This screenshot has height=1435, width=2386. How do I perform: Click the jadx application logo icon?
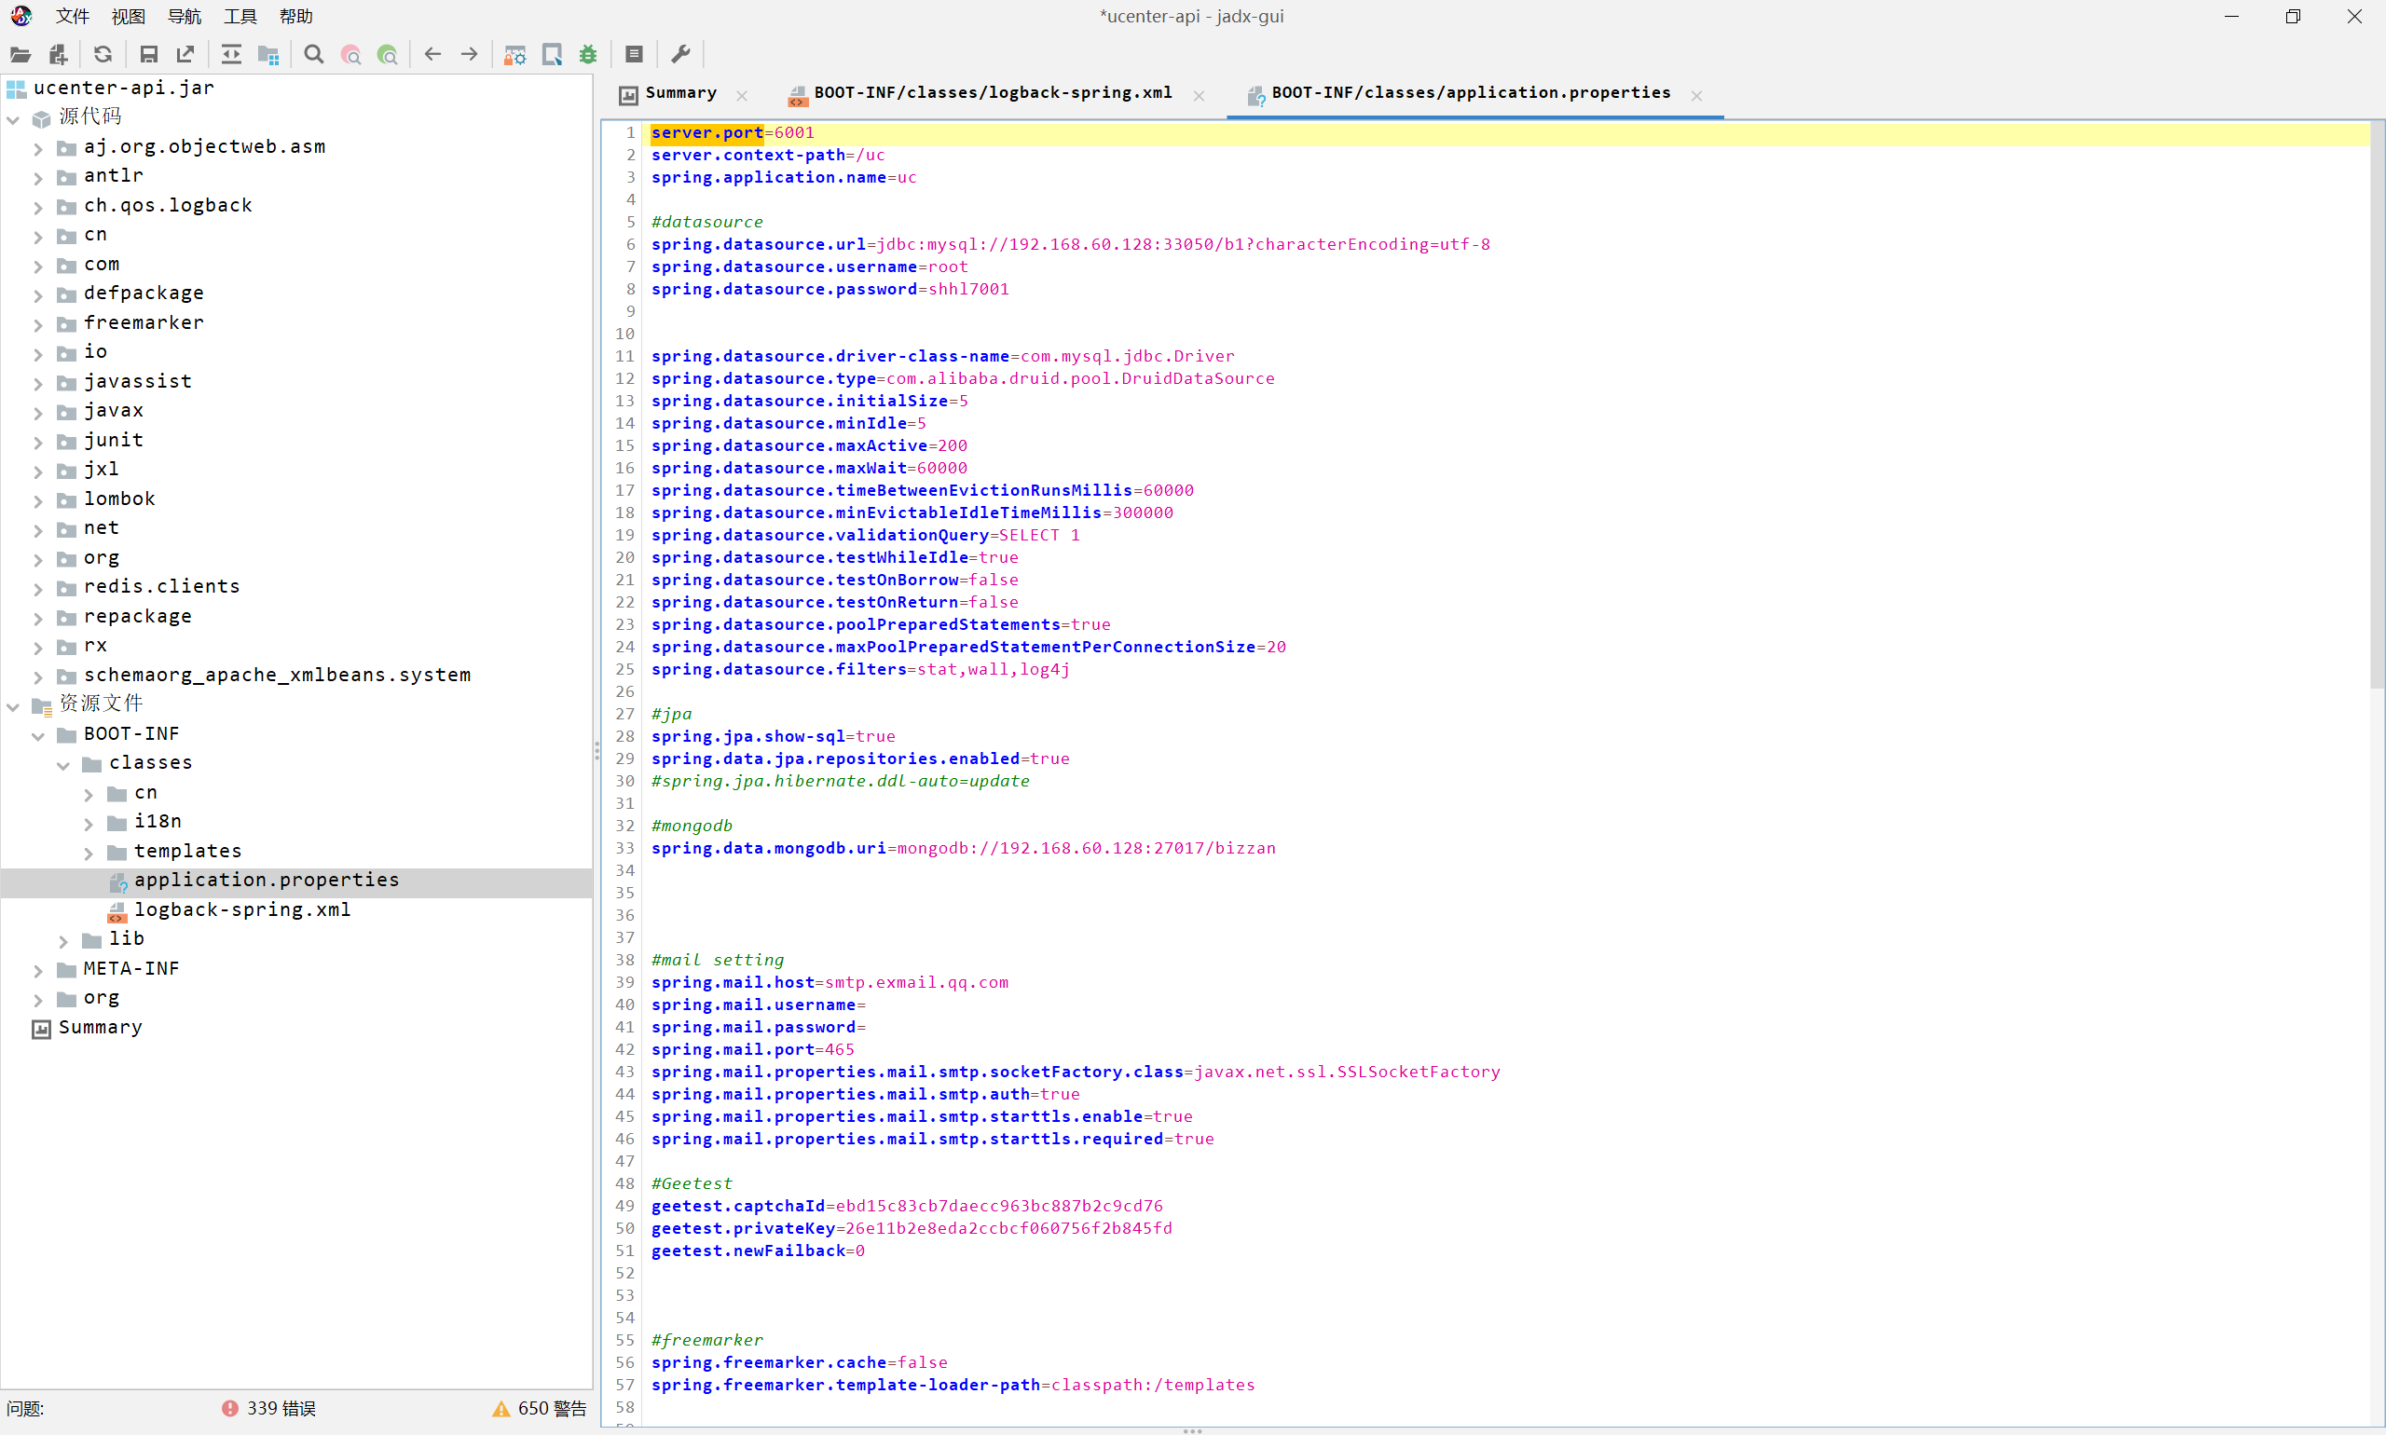click(21, 16)
